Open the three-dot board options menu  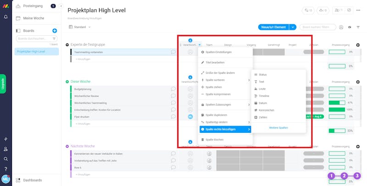pos(358,10)
